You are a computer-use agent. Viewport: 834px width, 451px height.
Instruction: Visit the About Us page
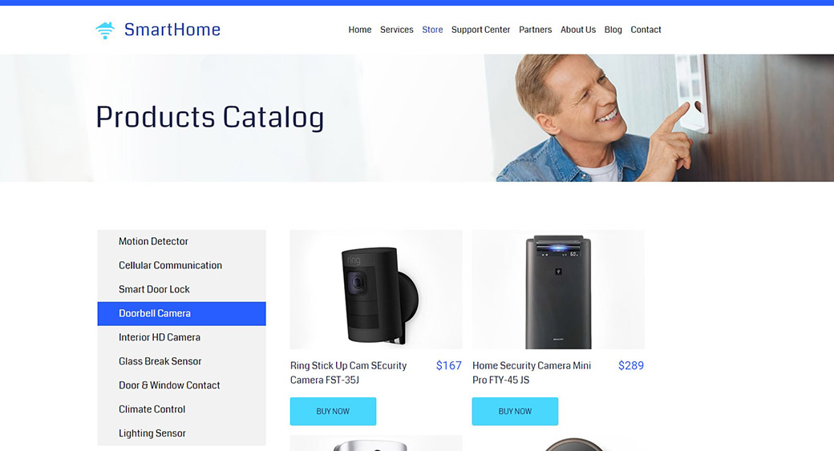577,30
